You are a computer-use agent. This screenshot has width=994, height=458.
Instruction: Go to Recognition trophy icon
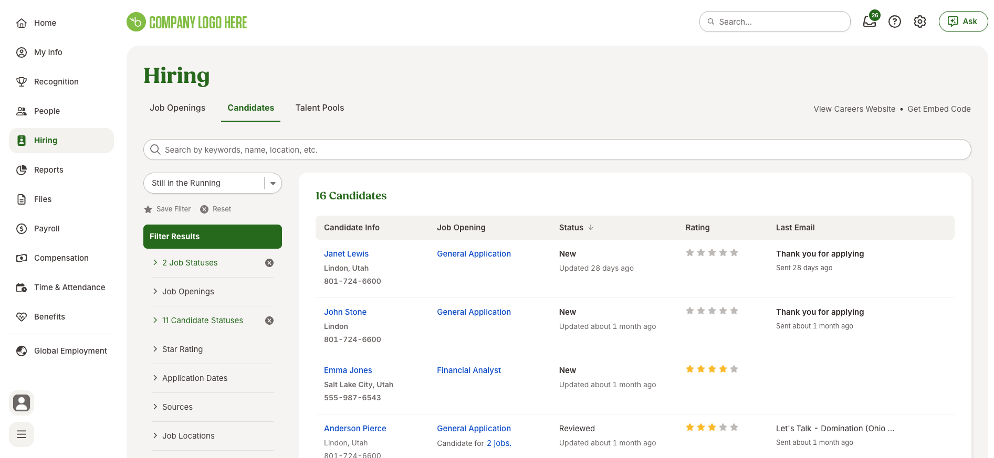point(22,82)
